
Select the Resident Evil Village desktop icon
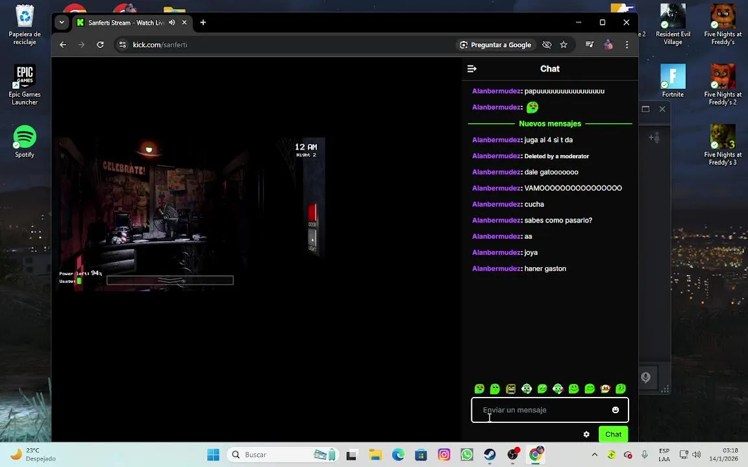pos(673,25)
